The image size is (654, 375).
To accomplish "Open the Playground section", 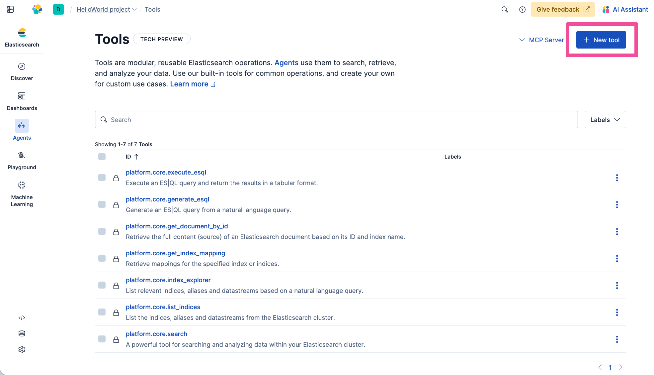I will 22,160.
